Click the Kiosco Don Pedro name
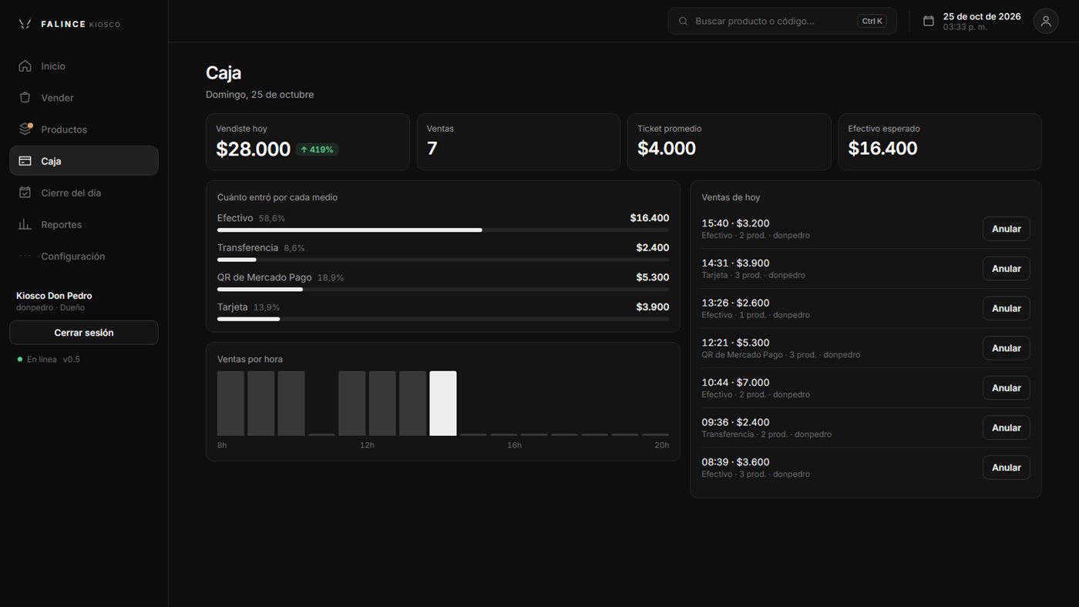The image size is (1079, 607). tap(54, 296)
